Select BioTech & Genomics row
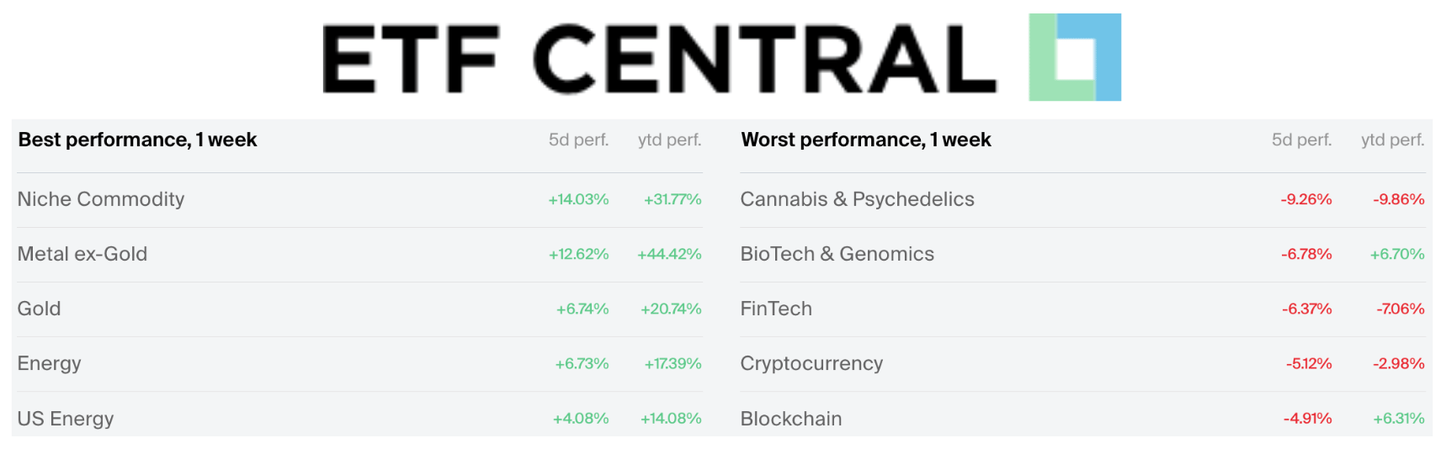This screenshot has height=454, width=1446. 837,254
